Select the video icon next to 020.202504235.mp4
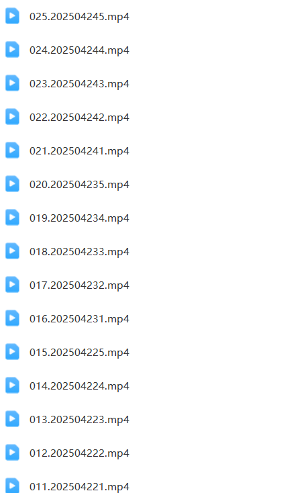283x493 pixels. tap(12, 184)
